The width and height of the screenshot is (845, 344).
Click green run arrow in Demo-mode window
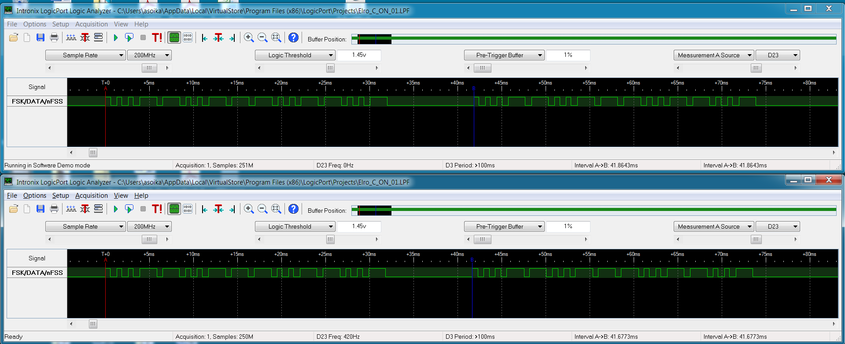[x=116, y=37]
